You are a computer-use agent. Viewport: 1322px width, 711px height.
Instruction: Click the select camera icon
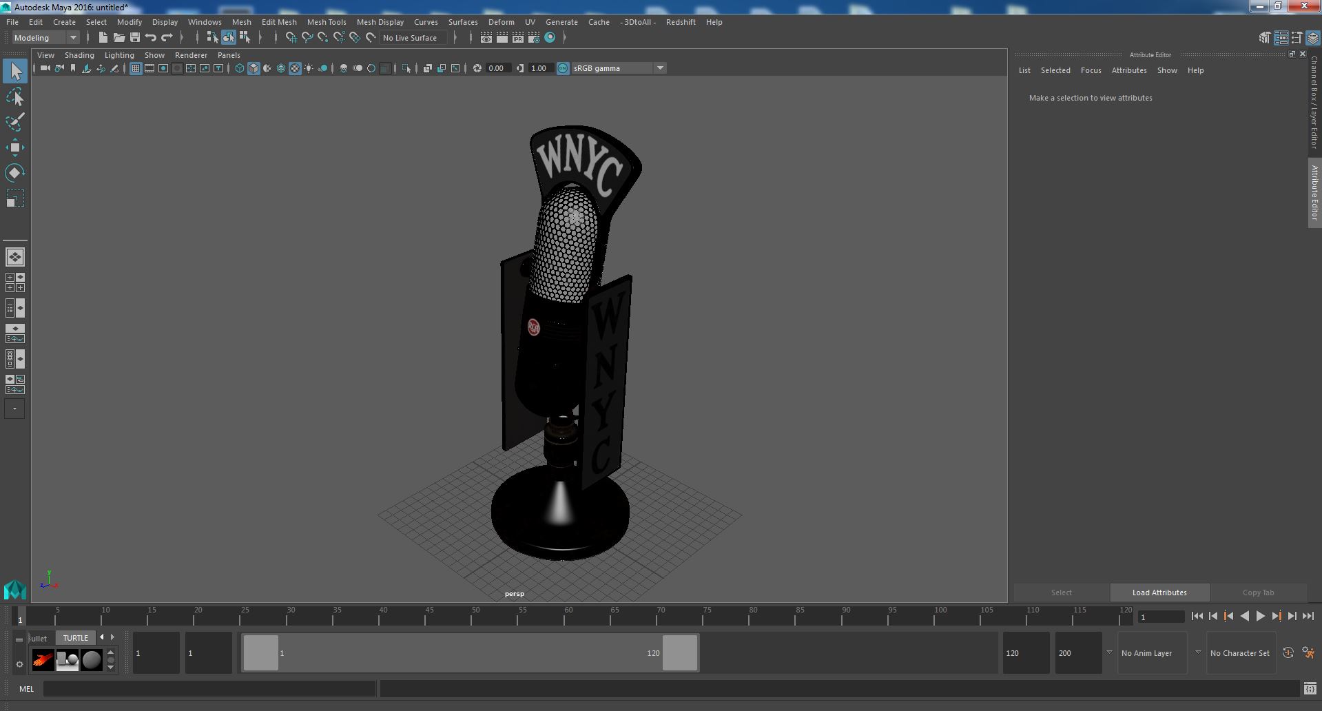45,68
